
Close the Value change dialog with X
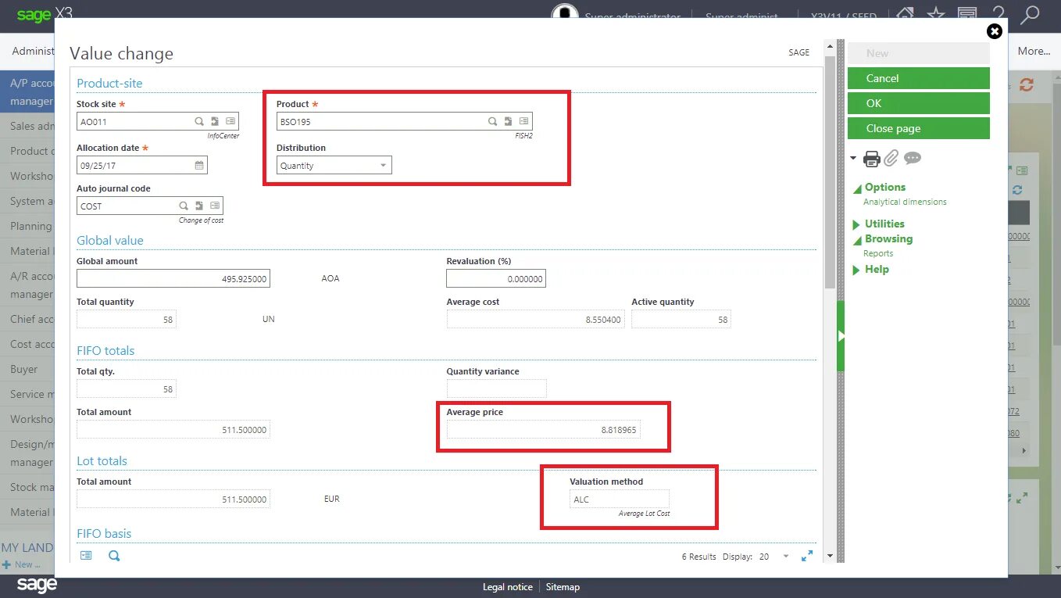click(995, 31)
